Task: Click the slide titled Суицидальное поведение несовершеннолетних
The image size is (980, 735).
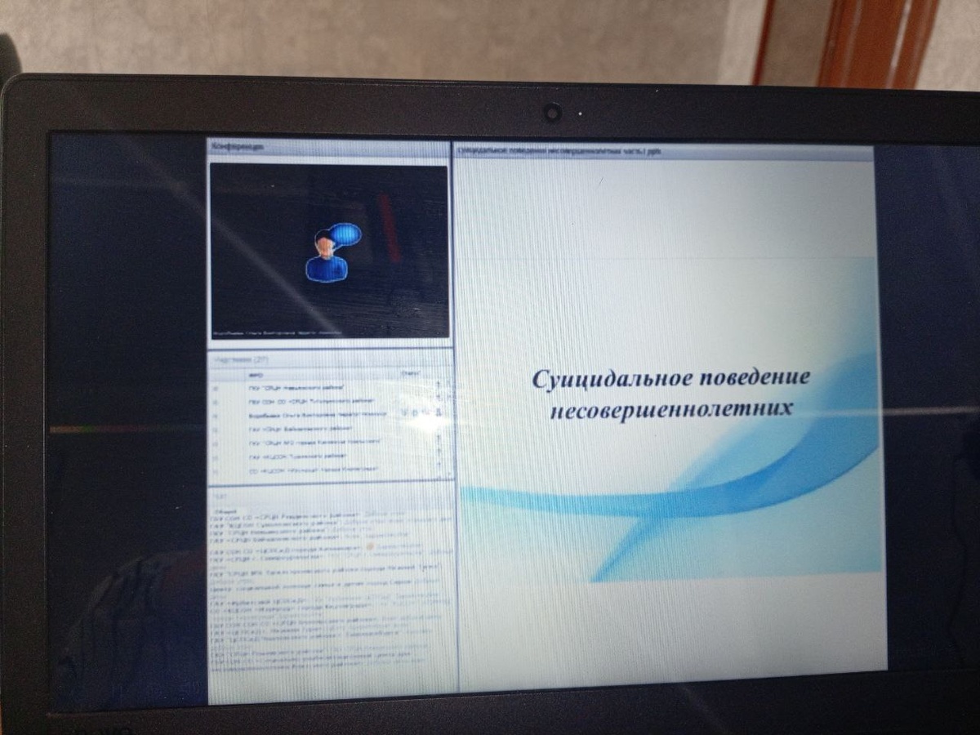Action: click(x=670, y=416)
